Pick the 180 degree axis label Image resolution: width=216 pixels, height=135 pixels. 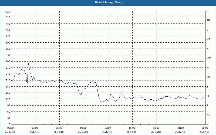point(8,87)
